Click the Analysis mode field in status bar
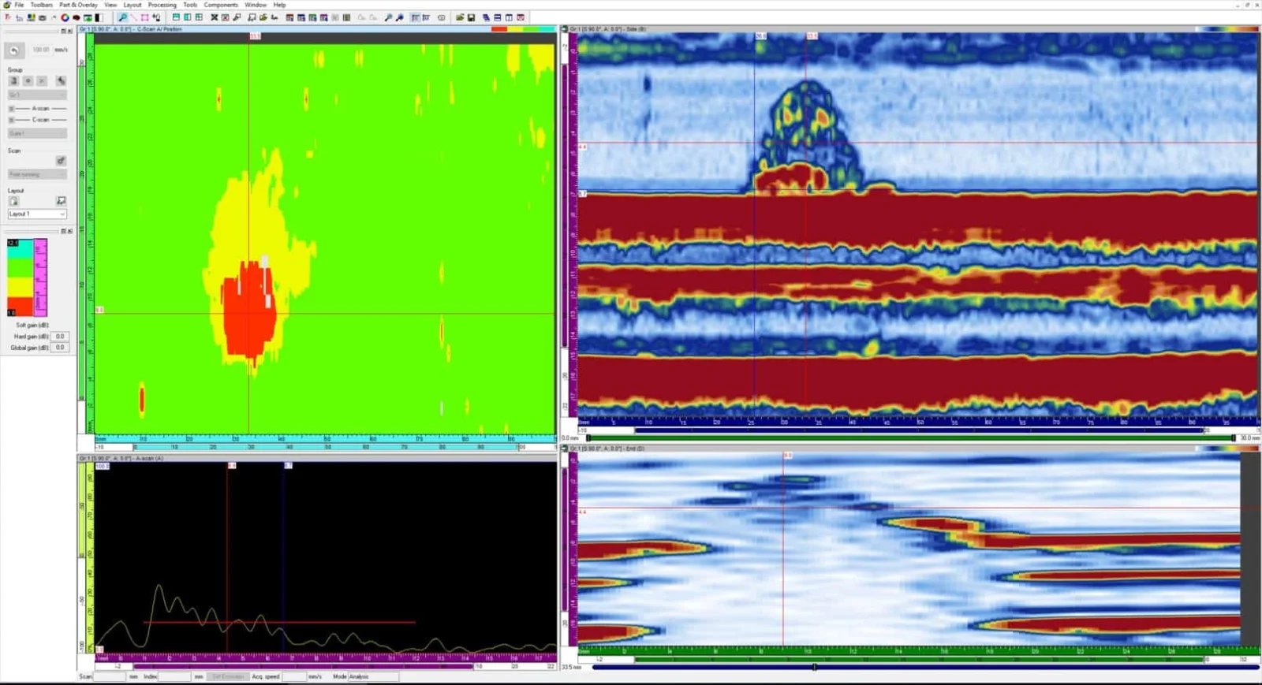 click(373, 676)
